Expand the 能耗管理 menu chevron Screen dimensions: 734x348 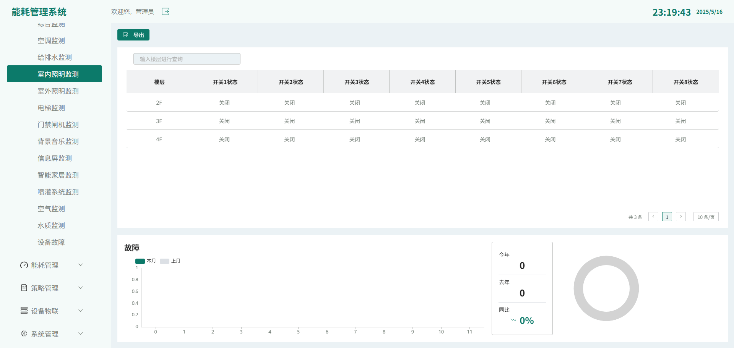[x=81, y=265]
